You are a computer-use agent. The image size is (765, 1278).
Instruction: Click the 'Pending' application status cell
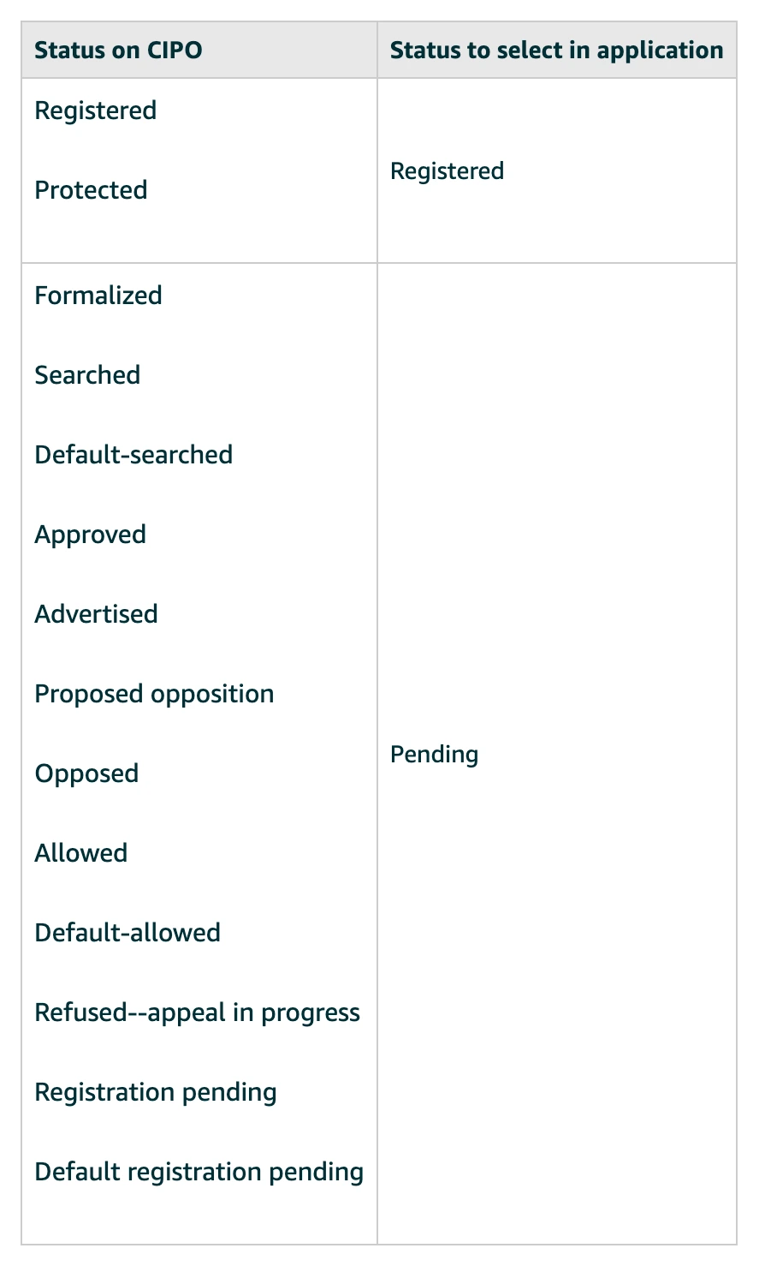tap(434, 755)
